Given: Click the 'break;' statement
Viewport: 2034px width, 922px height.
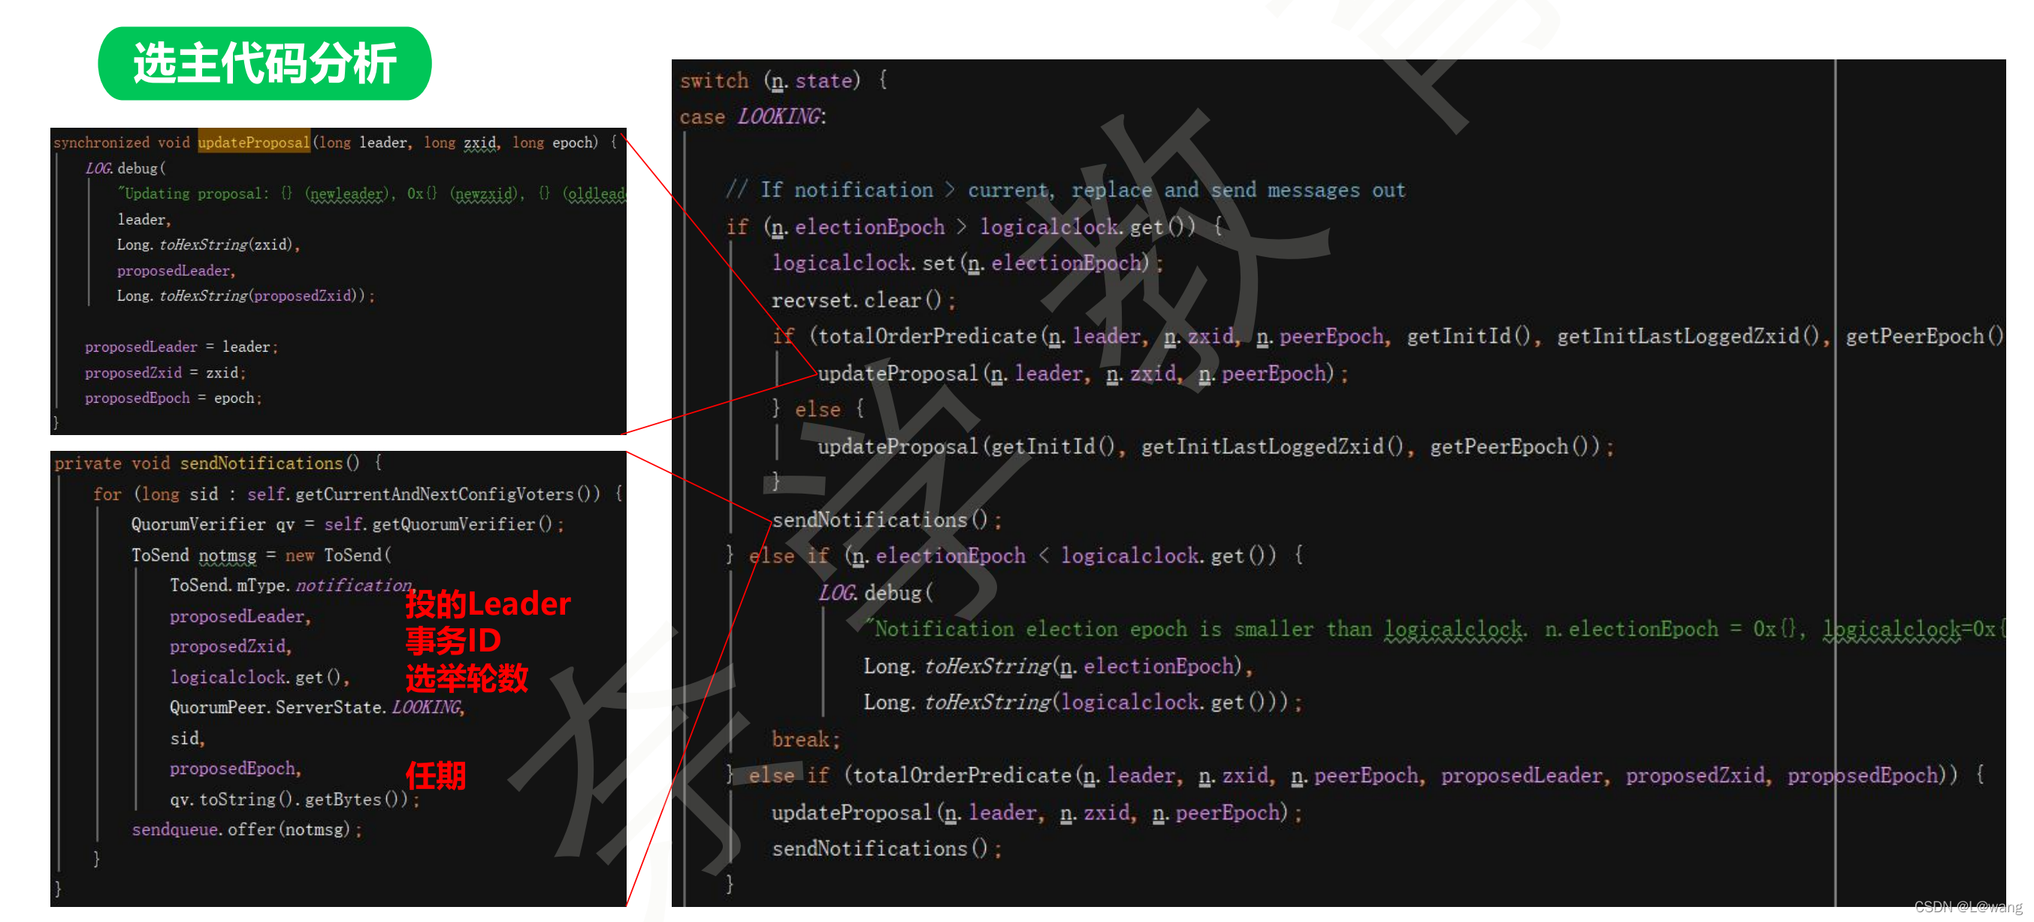Looking at the screenshot, I should pyautogui.click(x=805, y=739).
